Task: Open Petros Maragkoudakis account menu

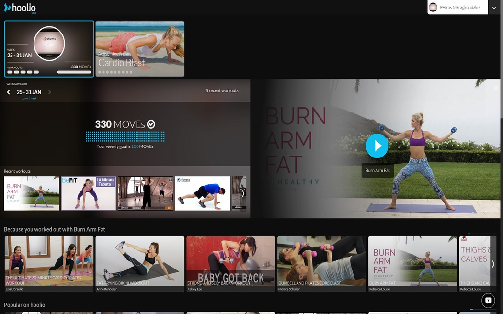Action: 460,7
